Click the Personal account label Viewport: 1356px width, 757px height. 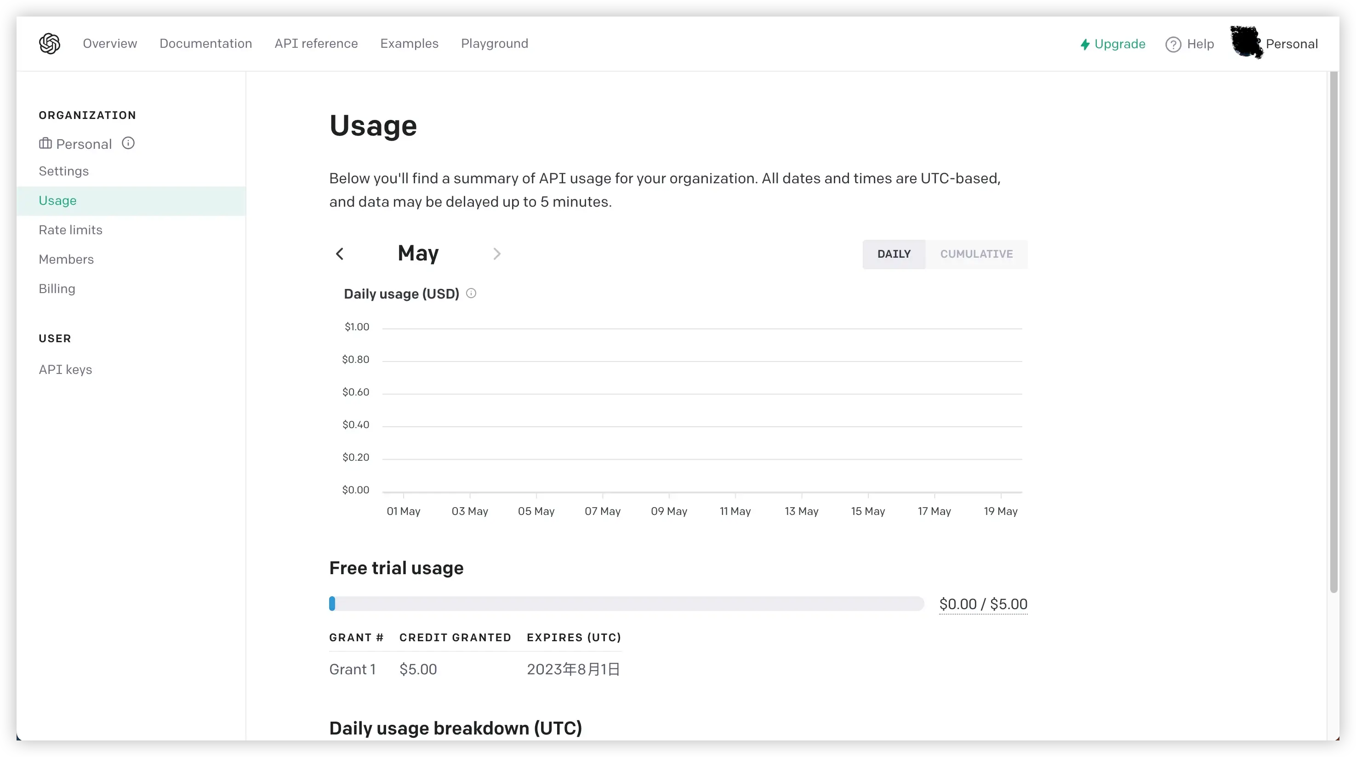(x=1292, y=44)
